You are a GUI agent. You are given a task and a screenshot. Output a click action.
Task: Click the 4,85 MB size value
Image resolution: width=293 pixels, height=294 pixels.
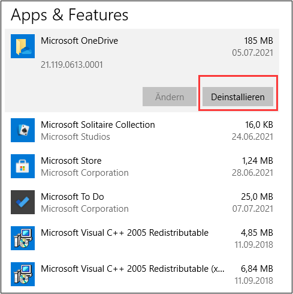pos(257,233)
